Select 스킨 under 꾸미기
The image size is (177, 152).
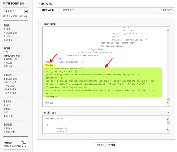pyautogui.click(x=5, y=52)
